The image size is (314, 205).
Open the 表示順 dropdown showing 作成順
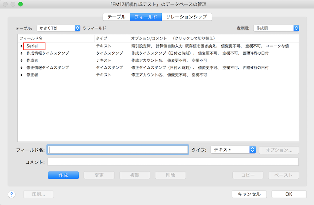tap(276, 28)
